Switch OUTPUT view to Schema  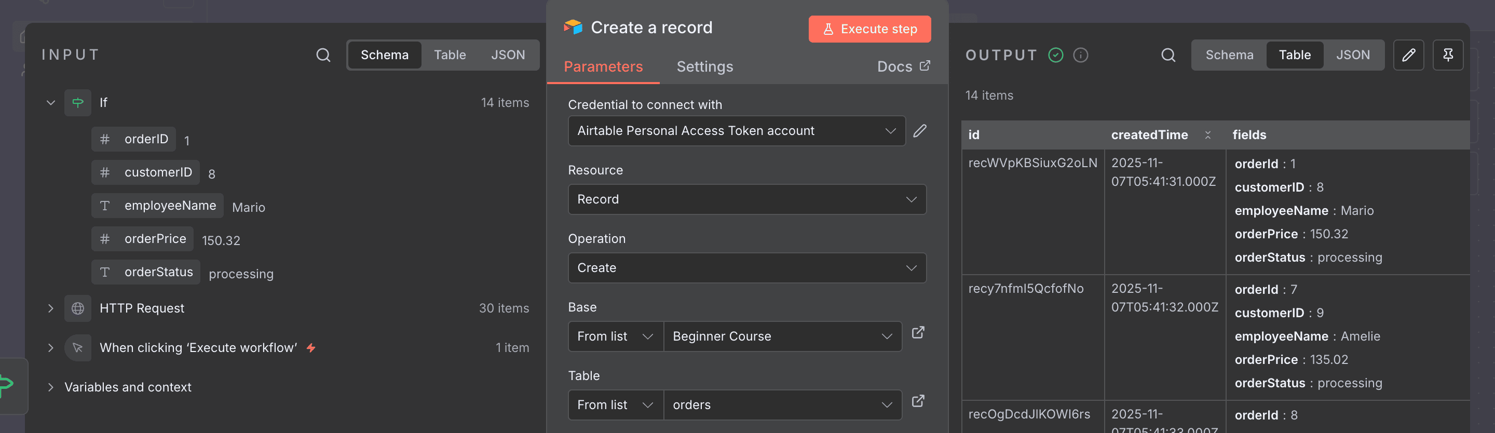1229,55
